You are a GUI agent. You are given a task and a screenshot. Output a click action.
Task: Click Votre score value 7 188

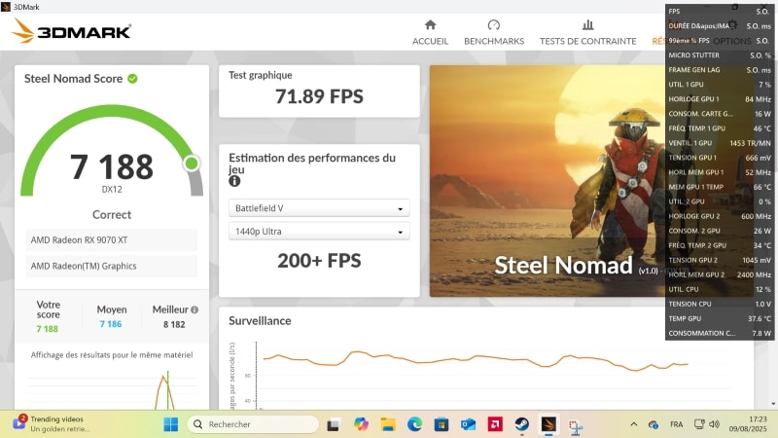tap(47, 329)
